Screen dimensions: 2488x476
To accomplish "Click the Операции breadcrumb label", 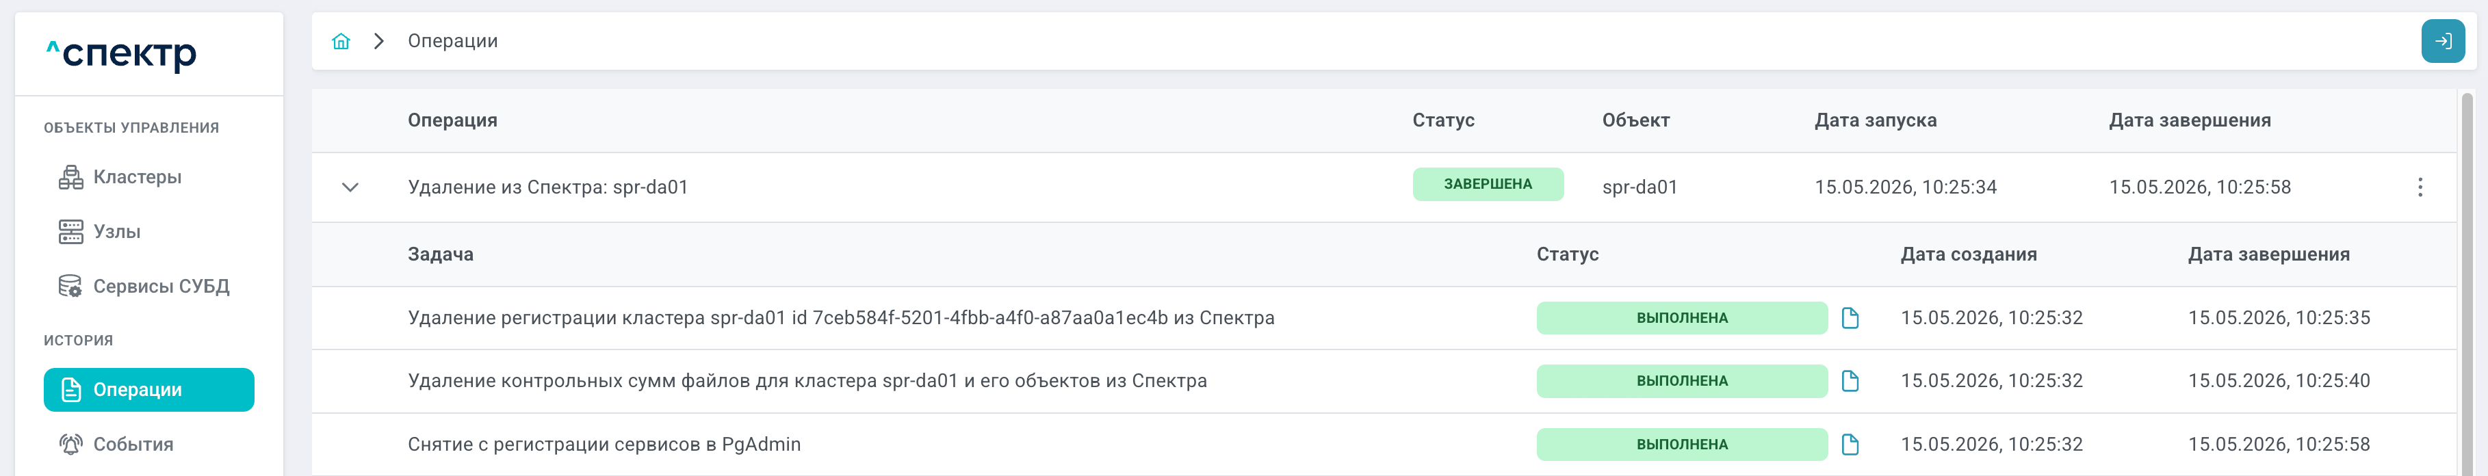I will 453,42.
